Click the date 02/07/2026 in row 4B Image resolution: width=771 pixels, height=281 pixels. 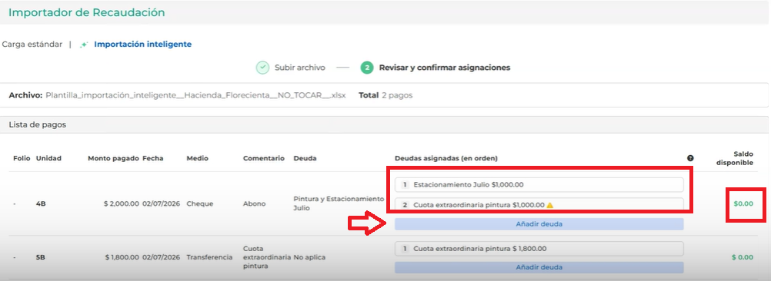point(162,203)
